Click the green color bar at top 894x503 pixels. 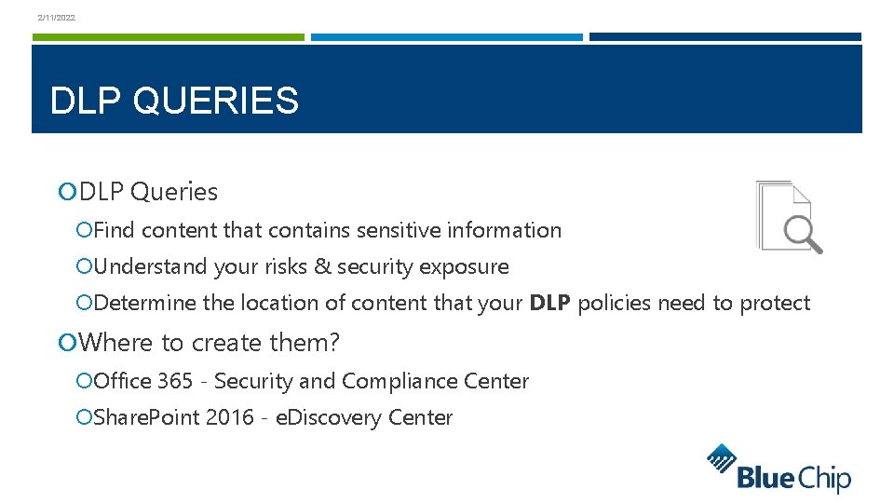click(168, 37)
